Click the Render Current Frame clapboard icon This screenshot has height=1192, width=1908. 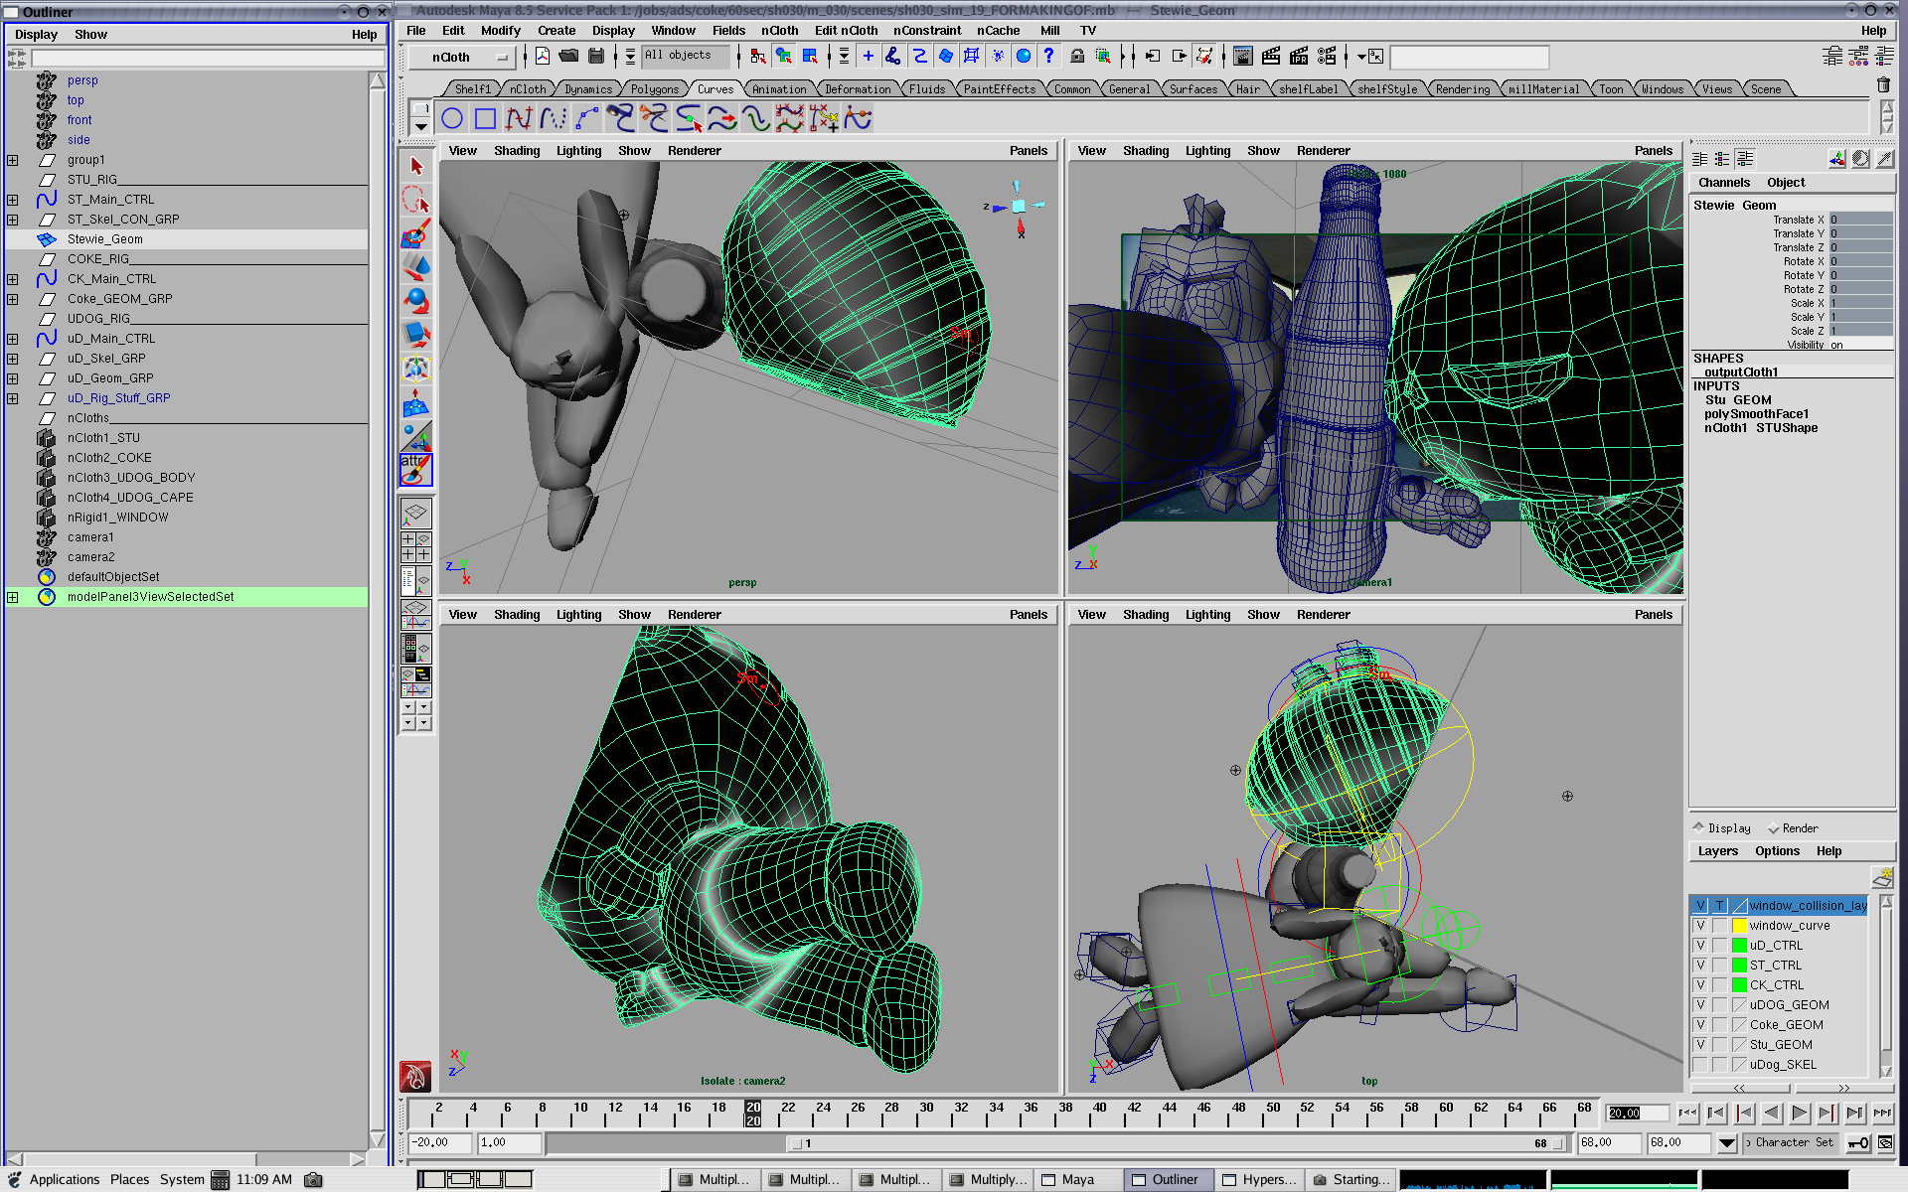click(x=1271, y=57)
